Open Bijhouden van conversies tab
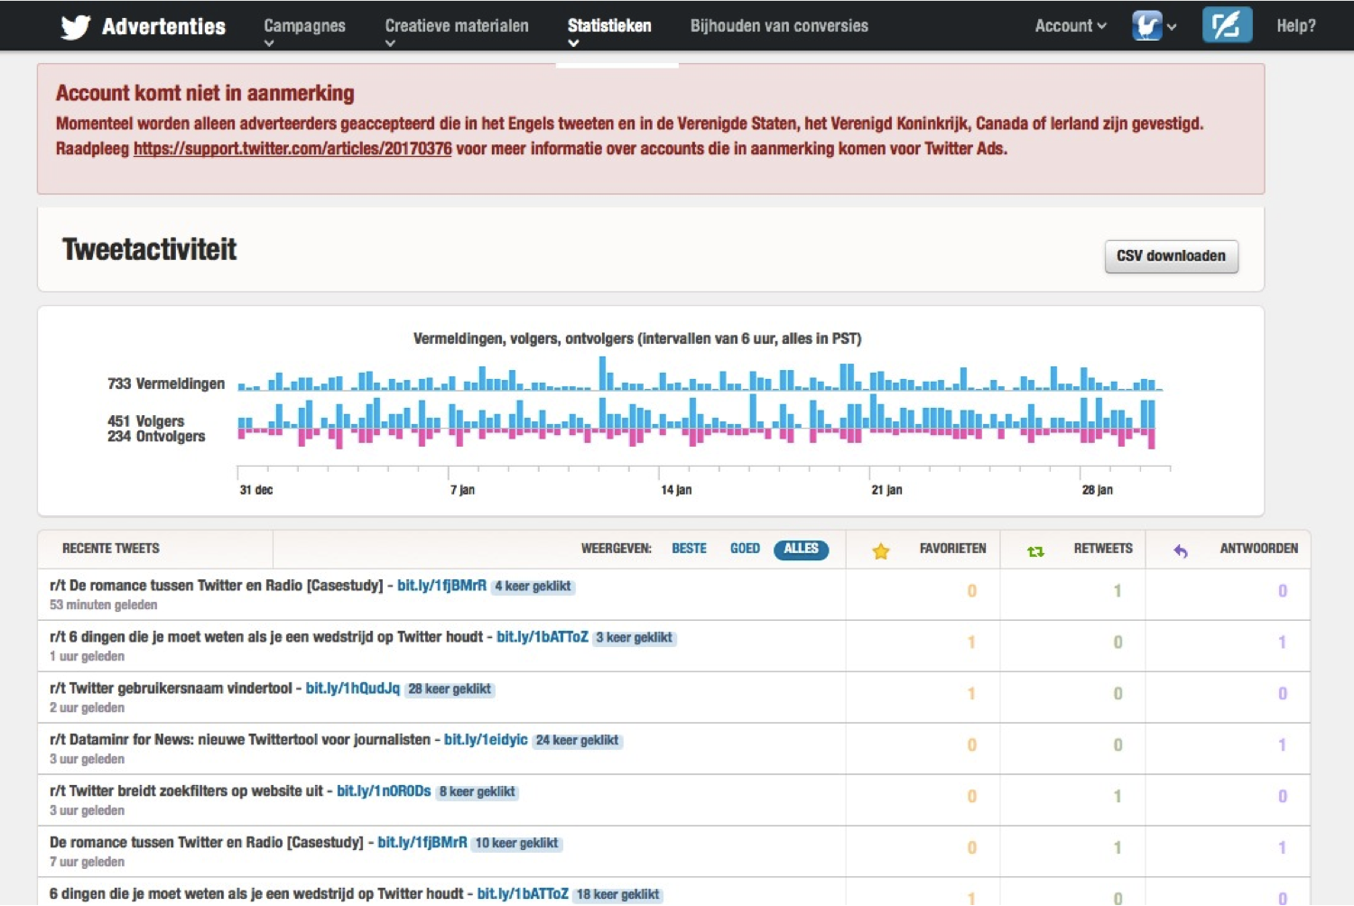This screenshot has width=1354, height=906. tap(779, 26)
